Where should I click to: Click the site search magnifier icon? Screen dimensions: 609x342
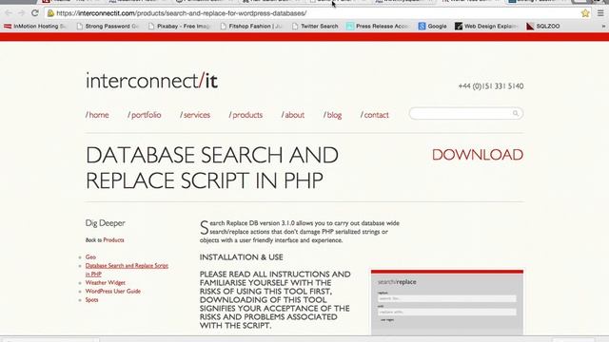click(x=516, y=113)
